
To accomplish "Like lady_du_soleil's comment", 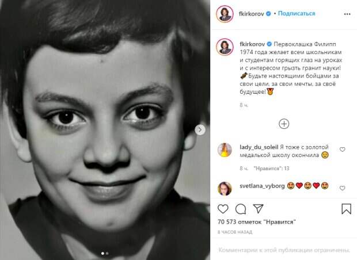I will tap(343, 150).
